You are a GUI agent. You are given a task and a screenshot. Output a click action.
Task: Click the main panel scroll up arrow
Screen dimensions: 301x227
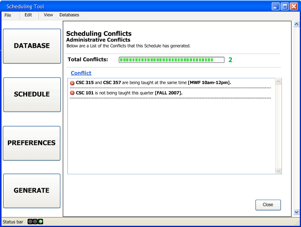click(296, 24)
